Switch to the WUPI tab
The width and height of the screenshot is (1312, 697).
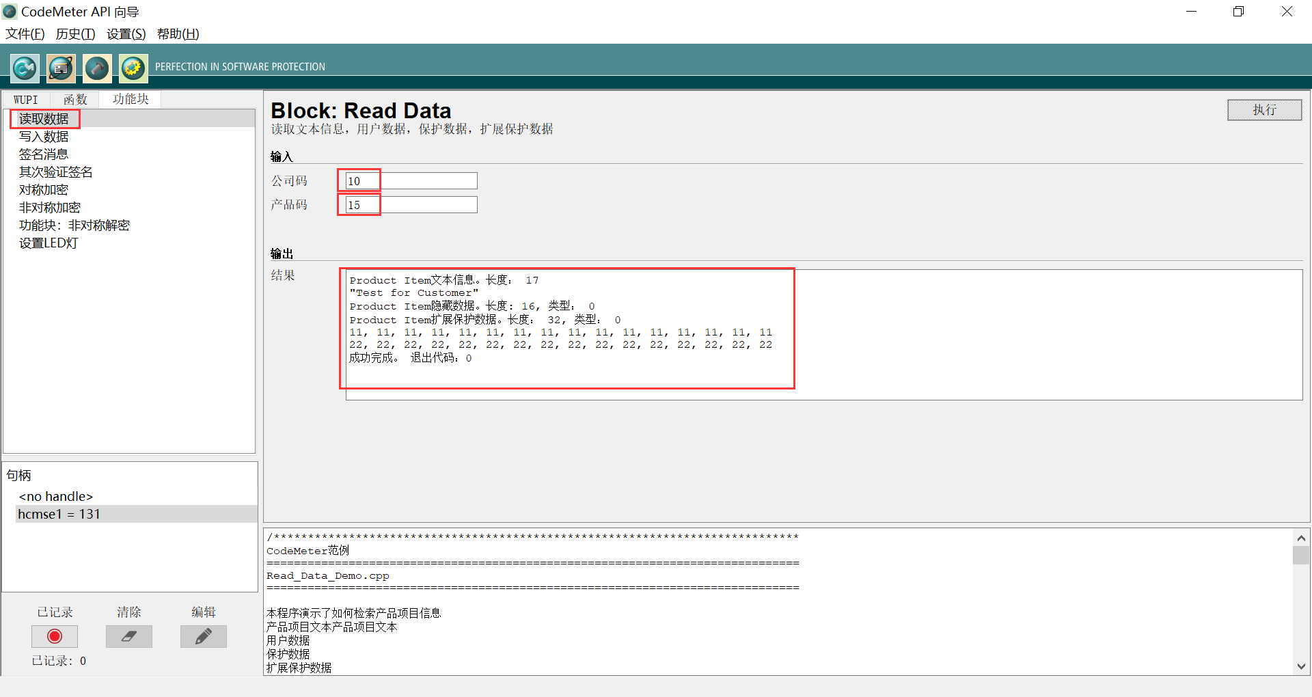26,100
